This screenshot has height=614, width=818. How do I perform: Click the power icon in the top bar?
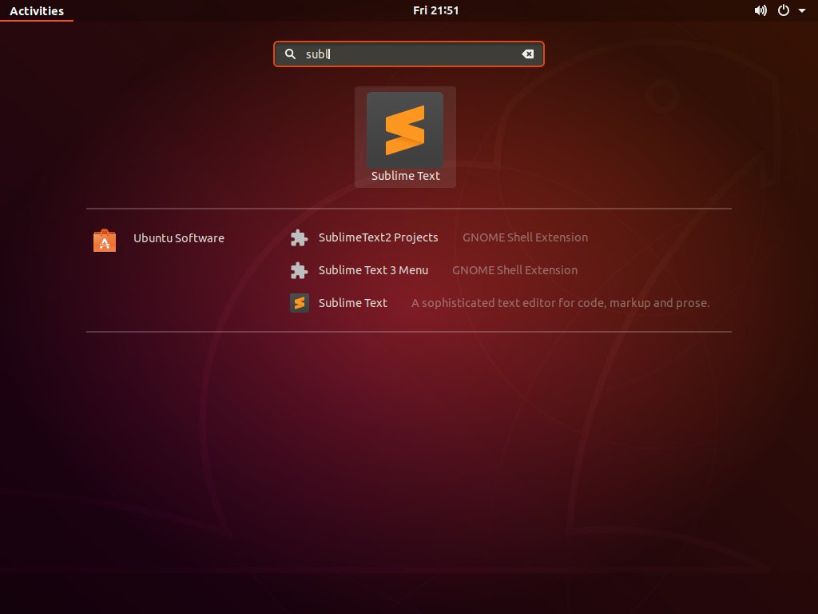[783, 10]
